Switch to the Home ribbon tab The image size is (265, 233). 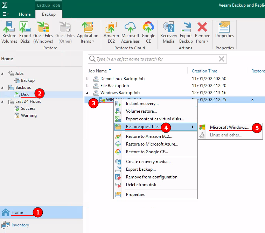25,14
